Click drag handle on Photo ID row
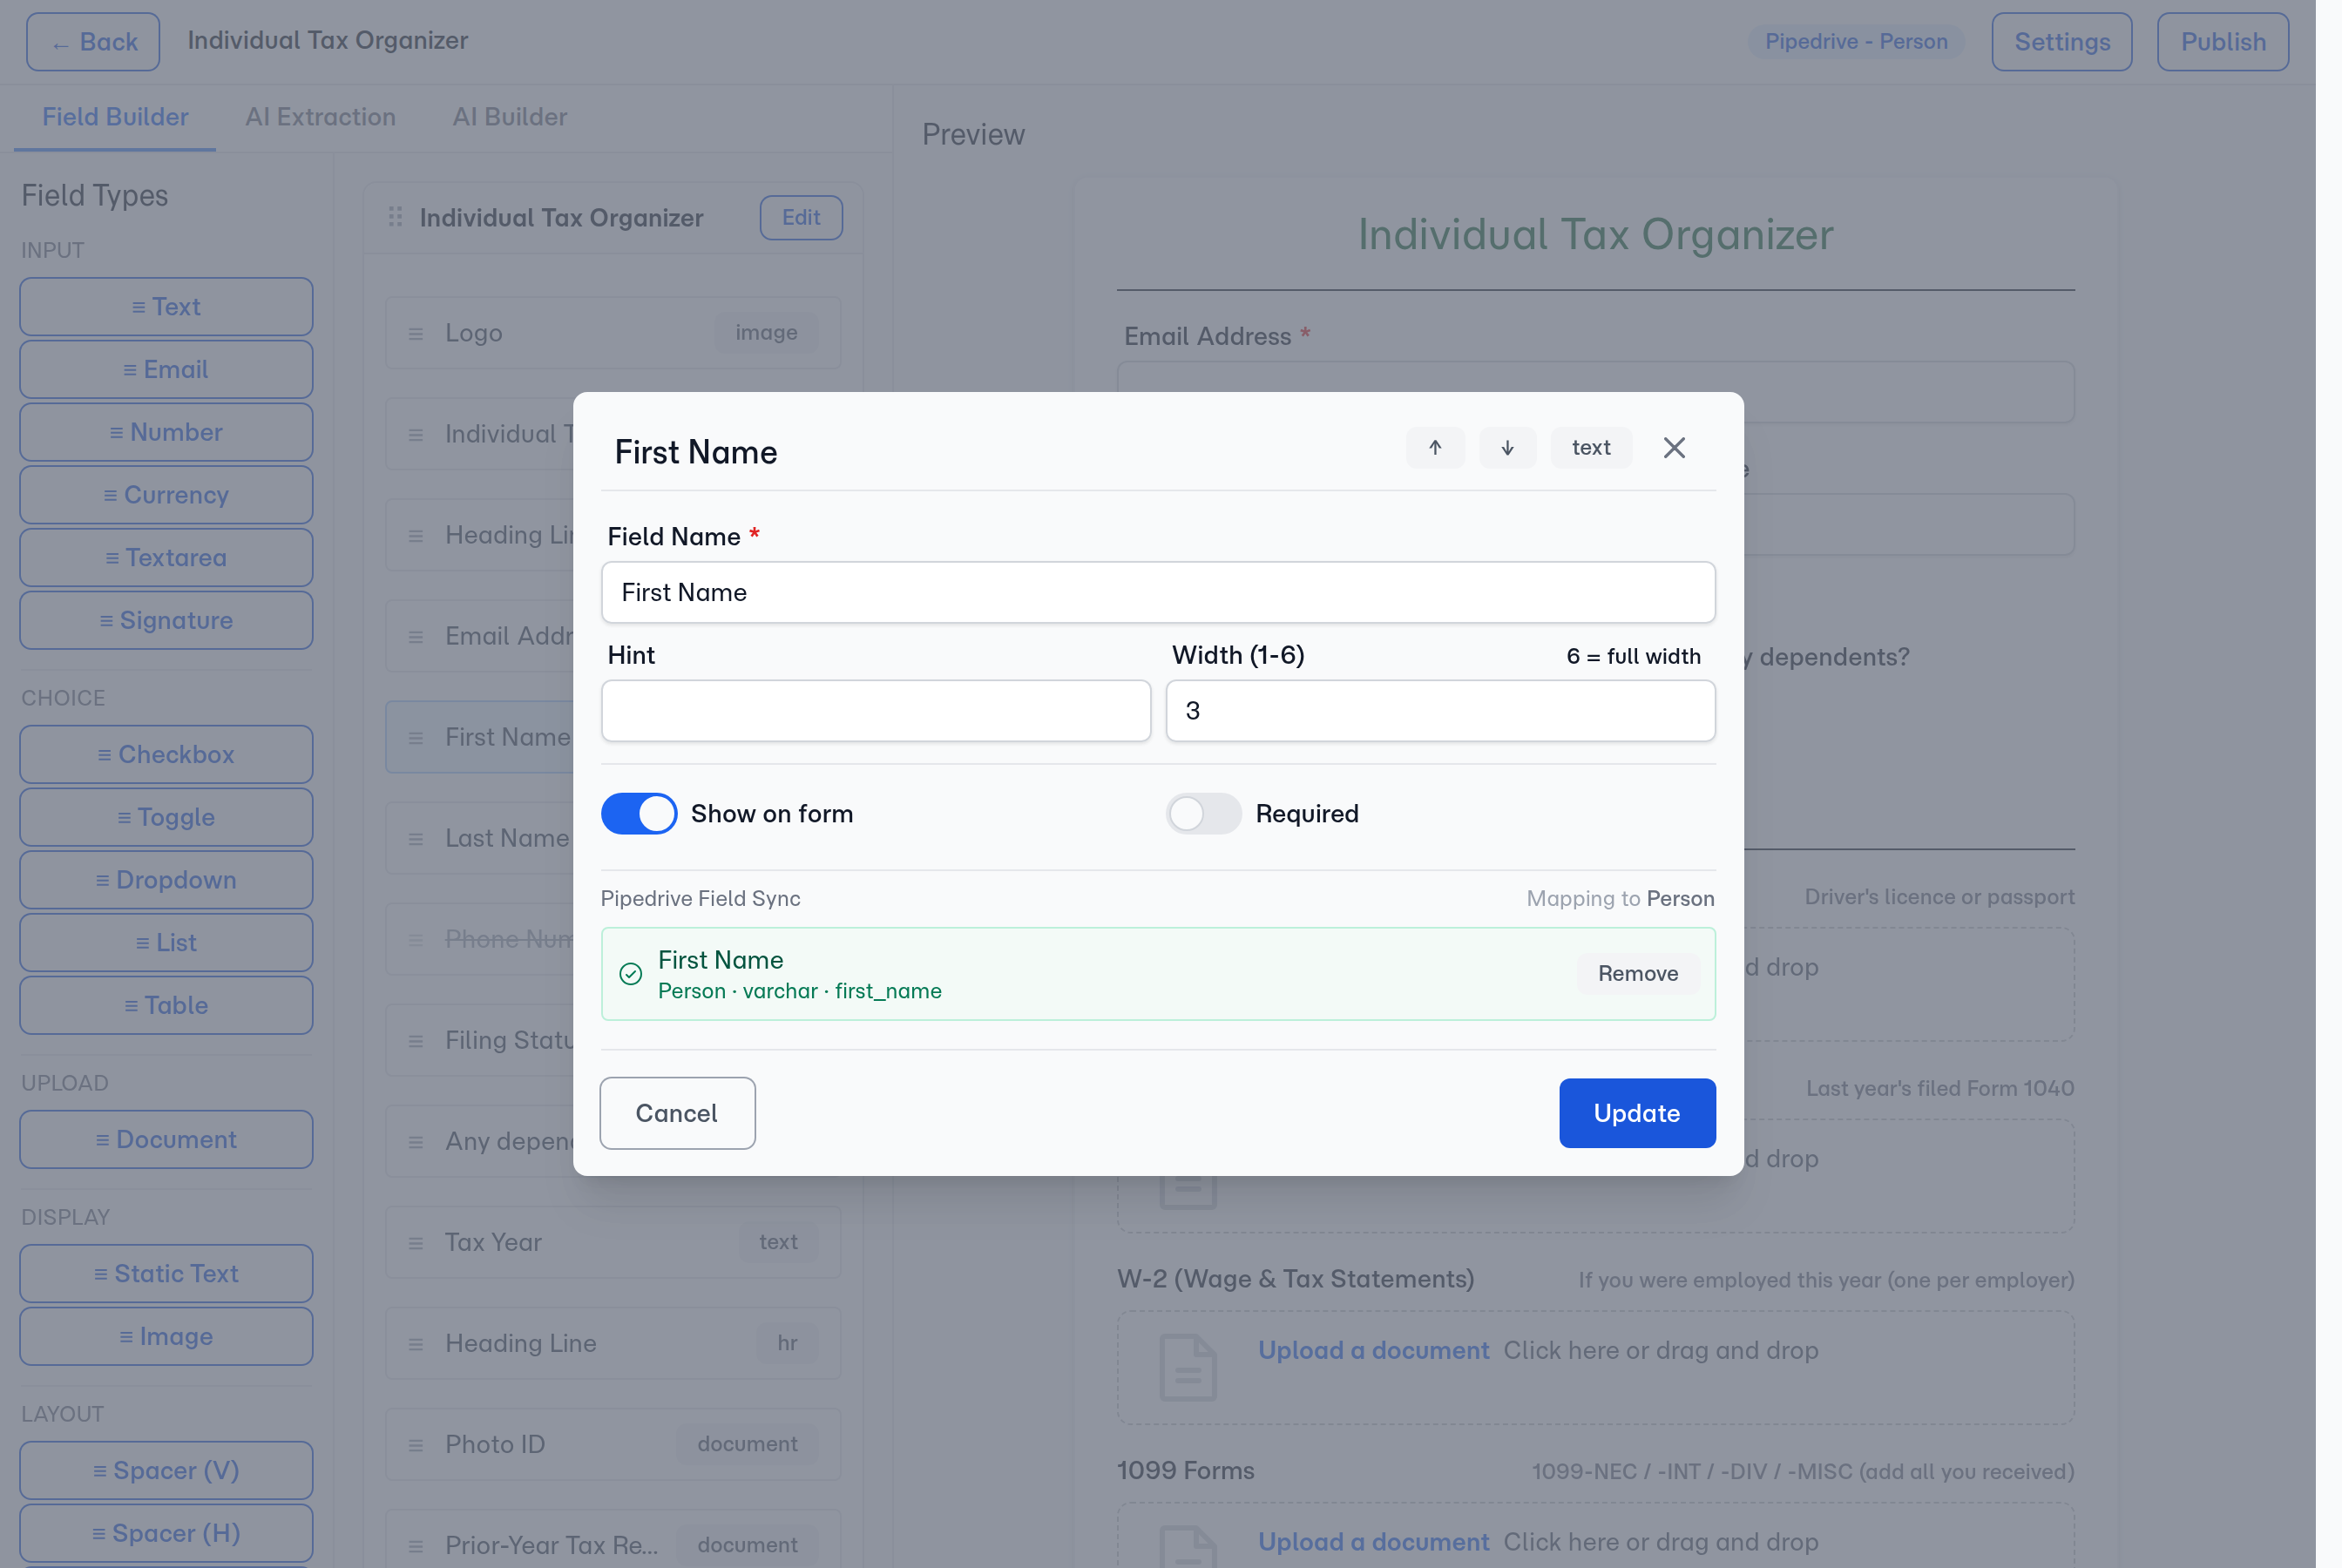The image size is (2342, 1568). tap(415, 1445)
